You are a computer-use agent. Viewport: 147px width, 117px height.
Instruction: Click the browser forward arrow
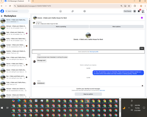click(x=6, y=6)
